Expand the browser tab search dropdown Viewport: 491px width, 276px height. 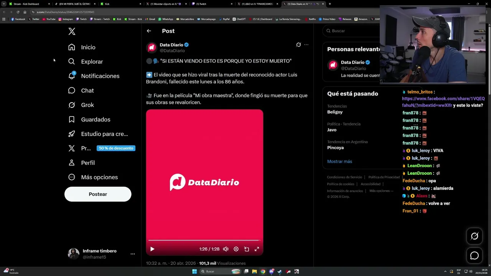[x=3, y=4]
